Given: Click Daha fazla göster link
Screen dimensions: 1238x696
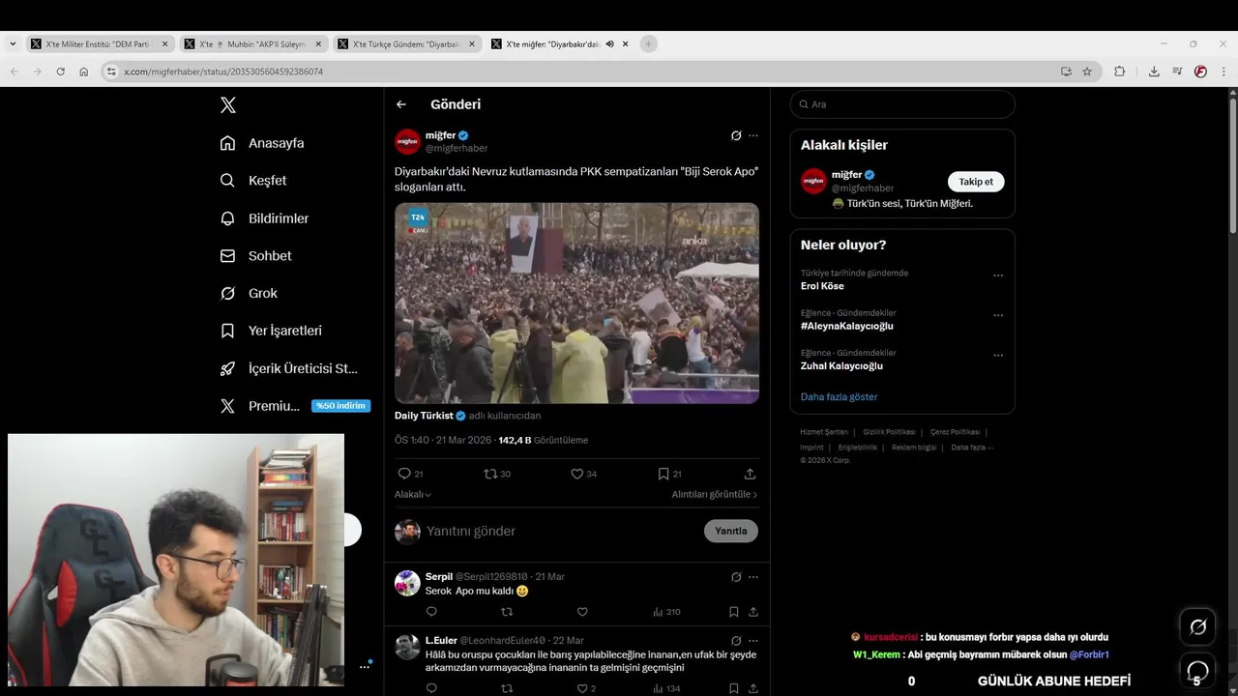Looking at the screenshot, I should coord(839,396).
